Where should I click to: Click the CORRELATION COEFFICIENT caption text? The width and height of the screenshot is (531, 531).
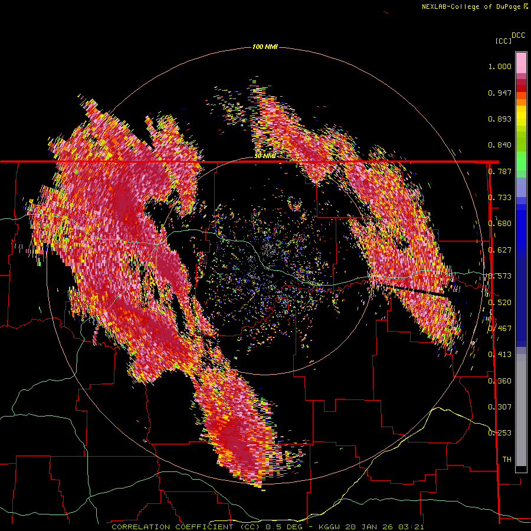(x=172, y=527)
